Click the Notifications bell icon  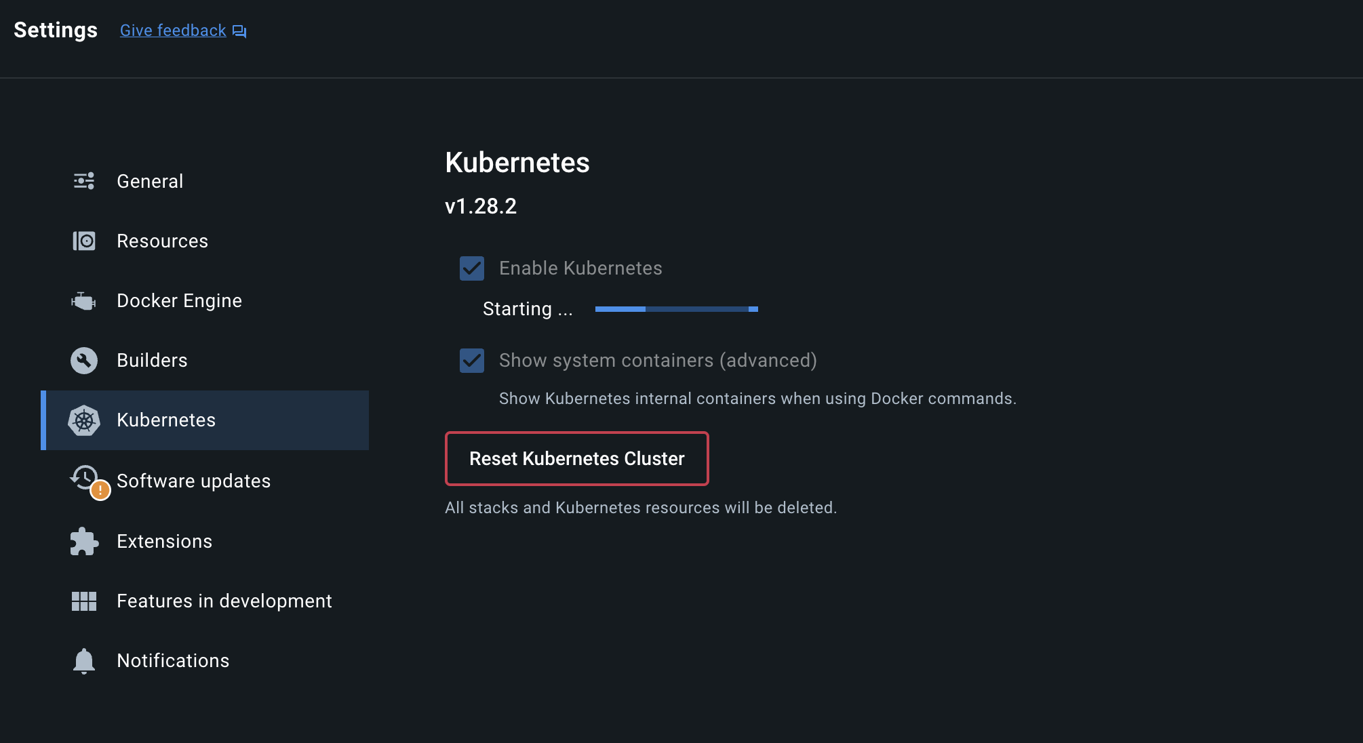point(83,660)
